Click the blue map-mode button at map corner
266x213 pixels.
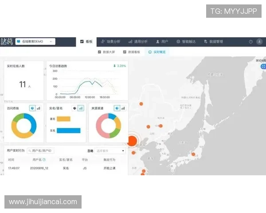point(263,67)
